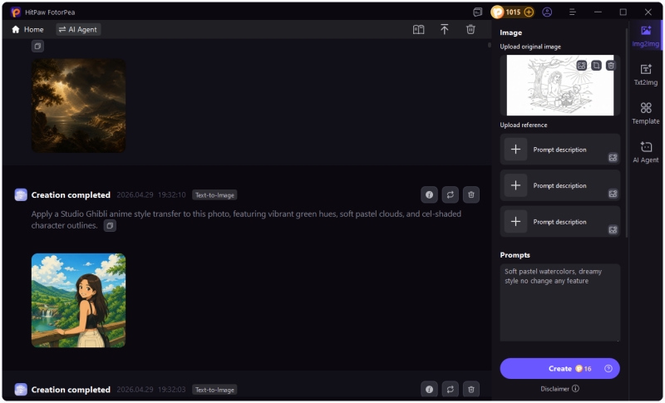
Task: Click the AI Agent switch button in the top bar
Action: click(78, 29)
